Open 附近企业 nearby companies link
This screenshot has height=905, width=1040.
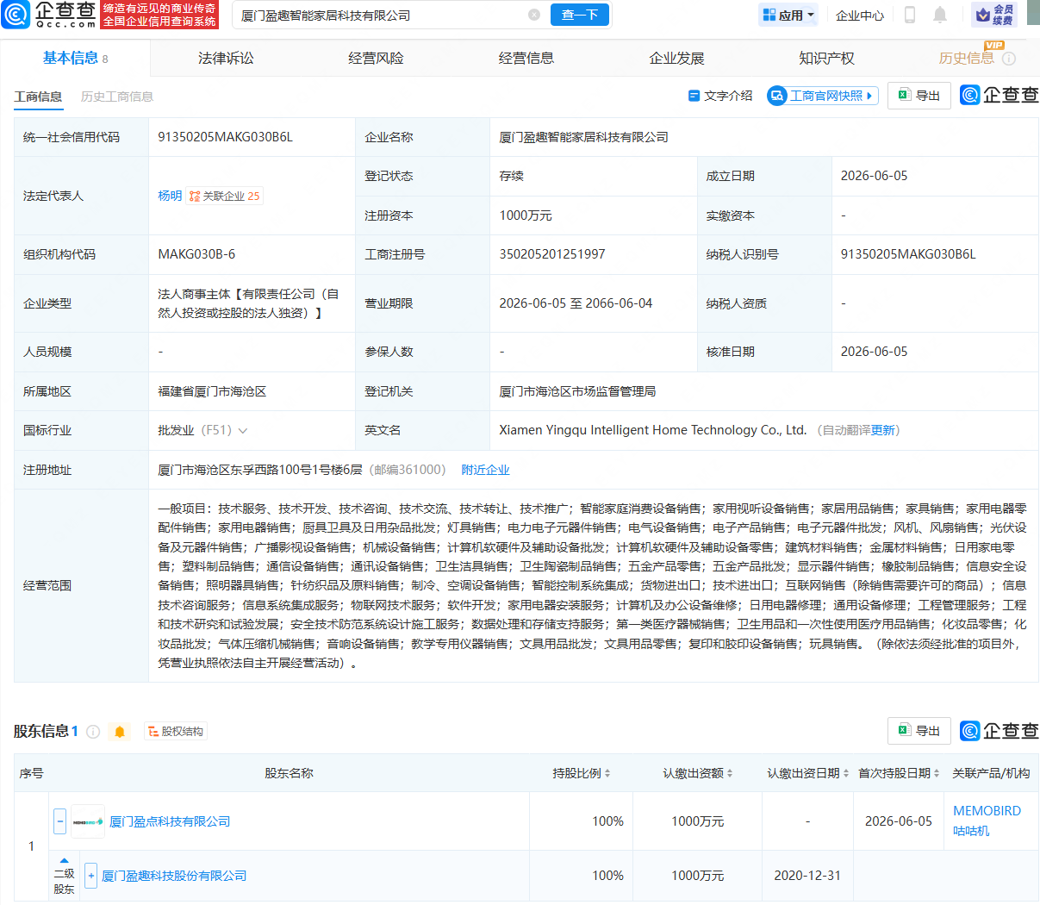click(x=485, y=470)
